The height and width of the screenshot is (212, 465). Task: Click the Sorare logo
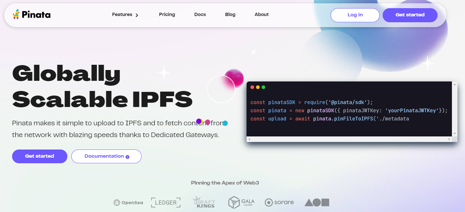[279, 202]
